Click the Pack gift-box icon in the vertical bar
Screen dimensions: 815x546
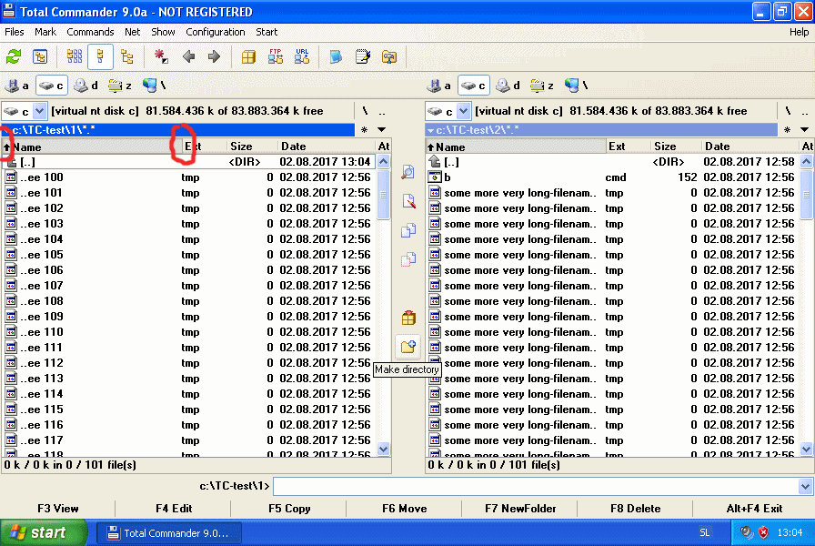(x=408, y=318)
